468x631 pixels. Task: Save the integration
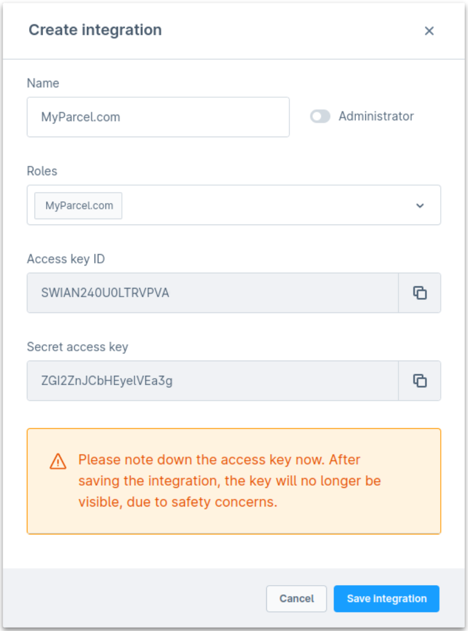pyautogui.click(x=386, y=598)
